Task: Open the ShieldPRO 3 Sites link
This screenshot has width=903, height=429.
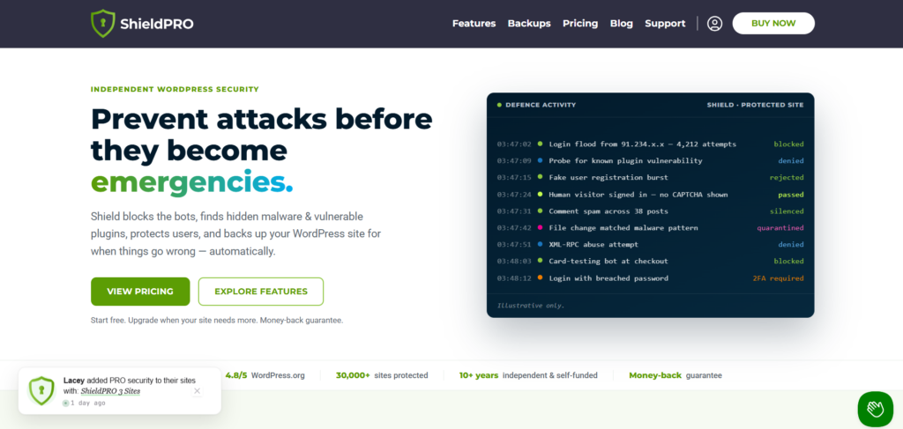Action: tap(110, 391)
